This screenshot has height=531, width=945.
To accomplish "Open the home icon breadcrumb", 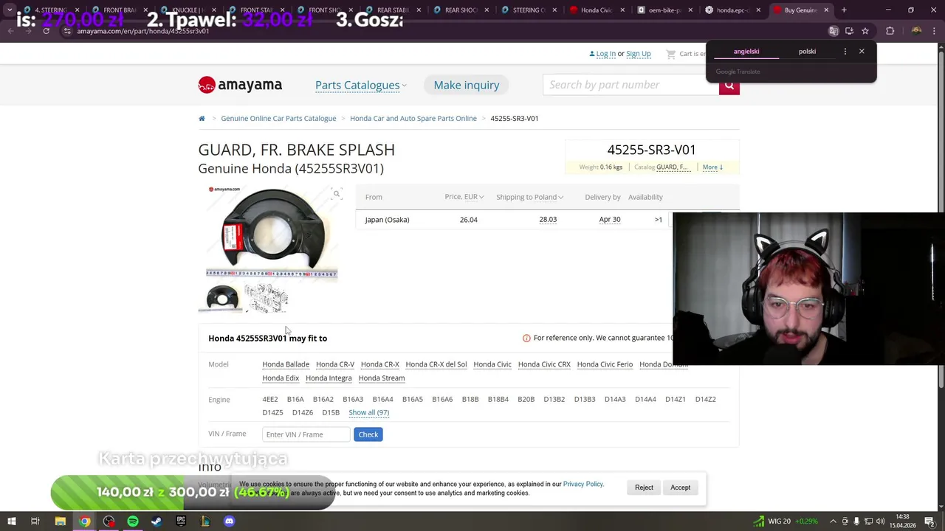I will tap(202, 118).
